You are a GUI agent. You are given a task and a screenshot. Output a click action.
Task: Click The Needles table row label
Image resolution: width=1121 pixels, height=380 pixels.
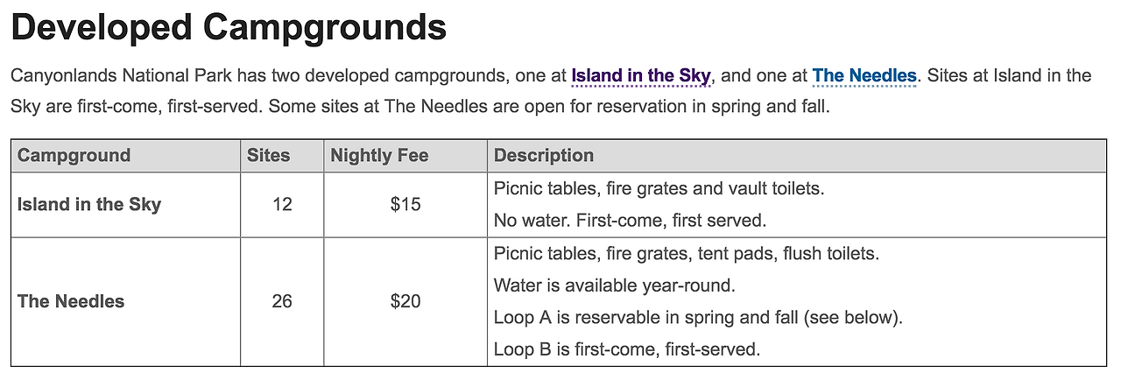coord(71,301)
